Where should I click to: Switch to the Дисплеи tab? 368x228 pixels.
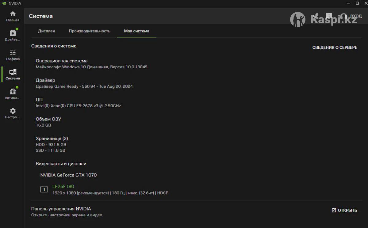pos(47,31)
